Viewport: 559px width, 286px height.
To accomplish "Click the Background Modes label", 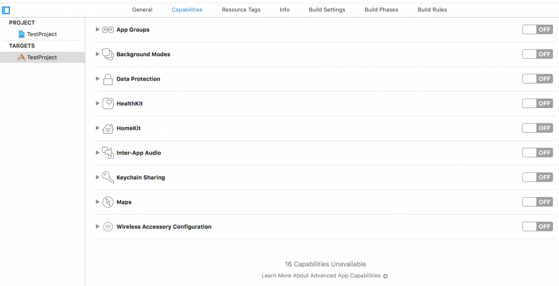I will click(144, 54).
